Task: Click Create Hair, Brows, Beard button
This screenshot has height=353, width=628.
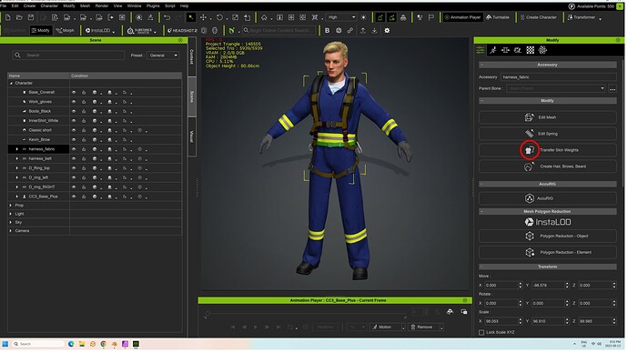Action: point(548,166)
